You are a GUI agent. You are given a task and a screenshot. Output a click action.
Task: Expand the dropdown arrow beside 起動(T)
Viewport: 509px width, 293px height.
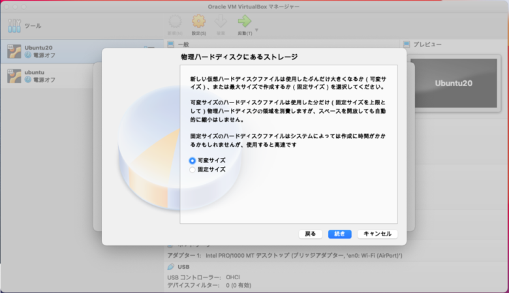256,30
